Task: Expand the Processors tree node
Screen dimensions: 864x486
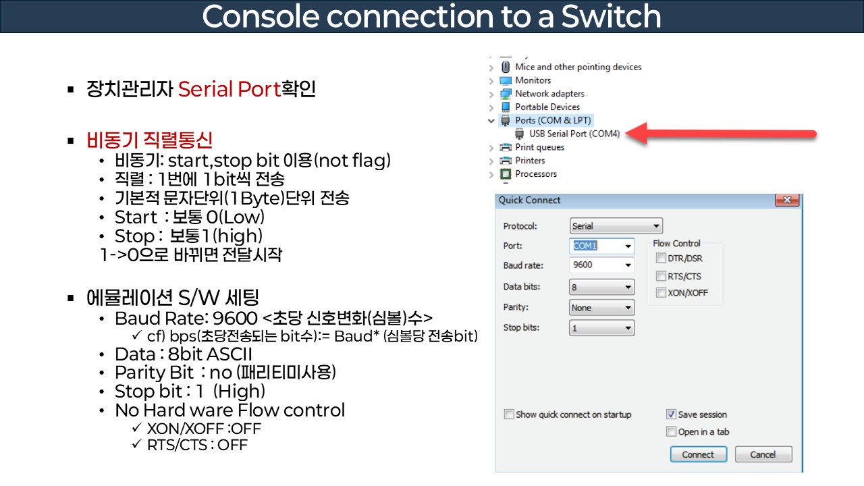Action: (x=491, y=174)
